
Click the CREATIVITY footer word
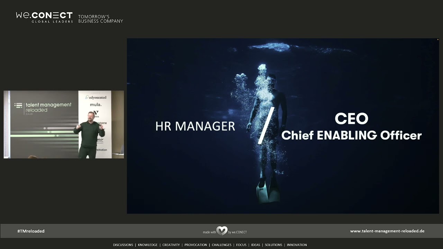(171, 245)
